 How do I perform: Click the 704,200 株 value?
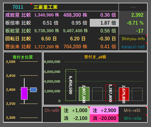75,46
